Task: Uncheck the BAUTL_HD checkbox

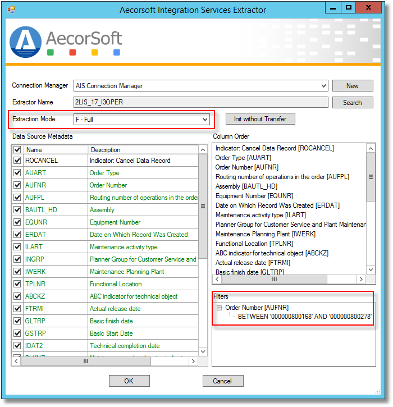Action: (17, 210)
